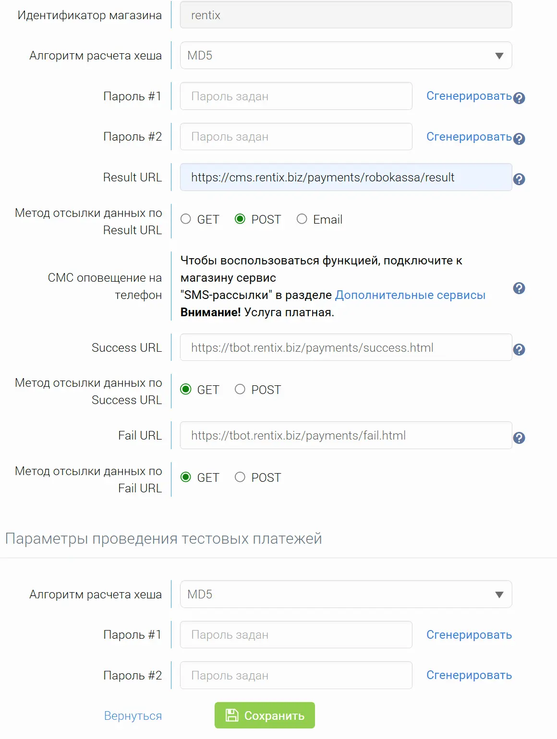Image resolution: width=557 pixels, height=739 pixels.
Task: Open help tooltip next to Пароль #2
Action: point(518,139)
